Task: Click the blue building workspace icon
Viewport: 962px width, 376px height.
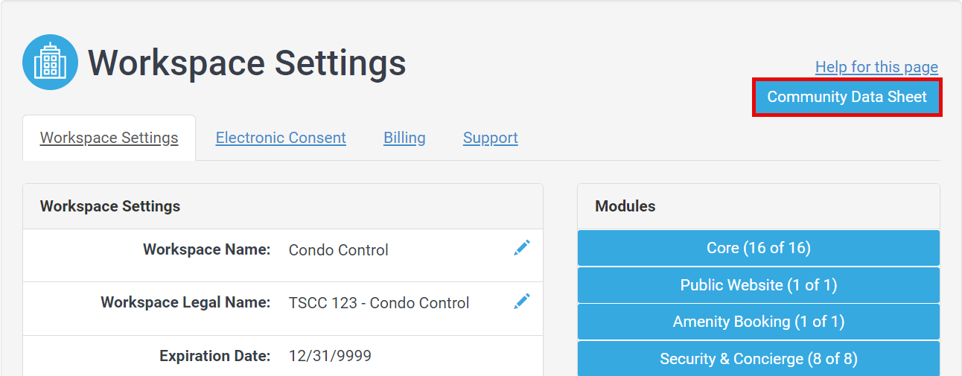Action: pyautogui.click(x=50, y=63)
